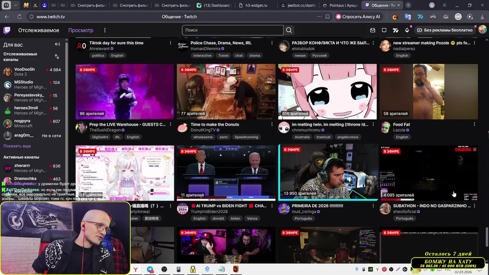
Task: Click the Lazzie channel avatar
Action: tap(385, 127)
